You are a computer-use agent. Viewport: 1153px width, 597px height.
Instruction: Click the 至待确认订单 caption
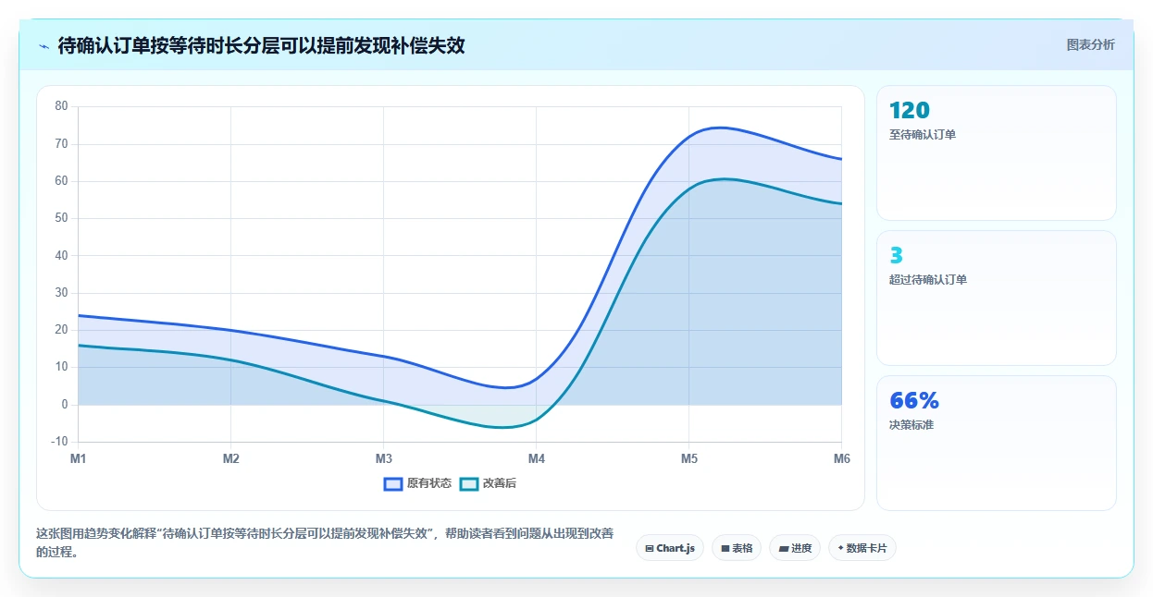click(923, 135)
